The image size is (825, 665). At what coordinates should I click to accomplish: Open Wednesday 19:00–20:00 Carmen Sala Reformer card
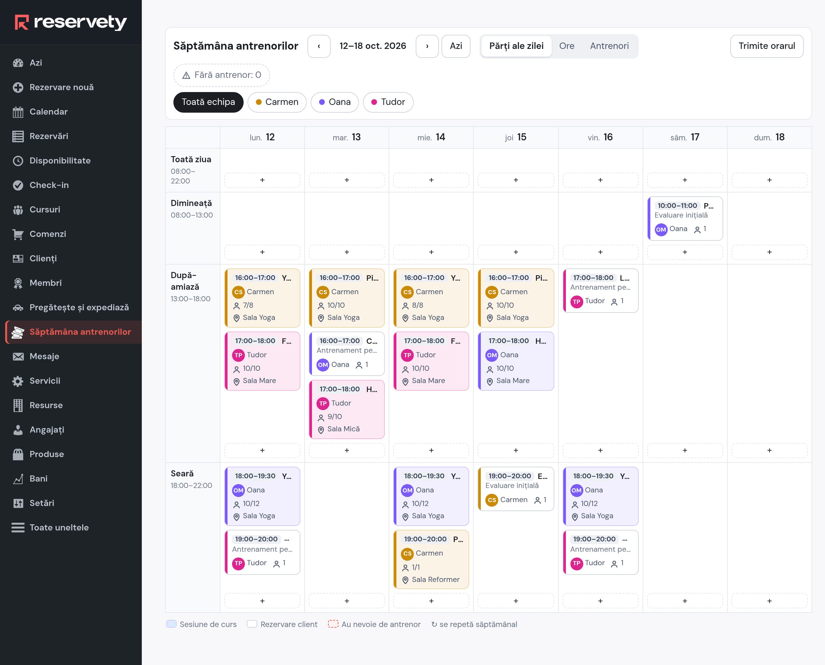coord(431,560)
